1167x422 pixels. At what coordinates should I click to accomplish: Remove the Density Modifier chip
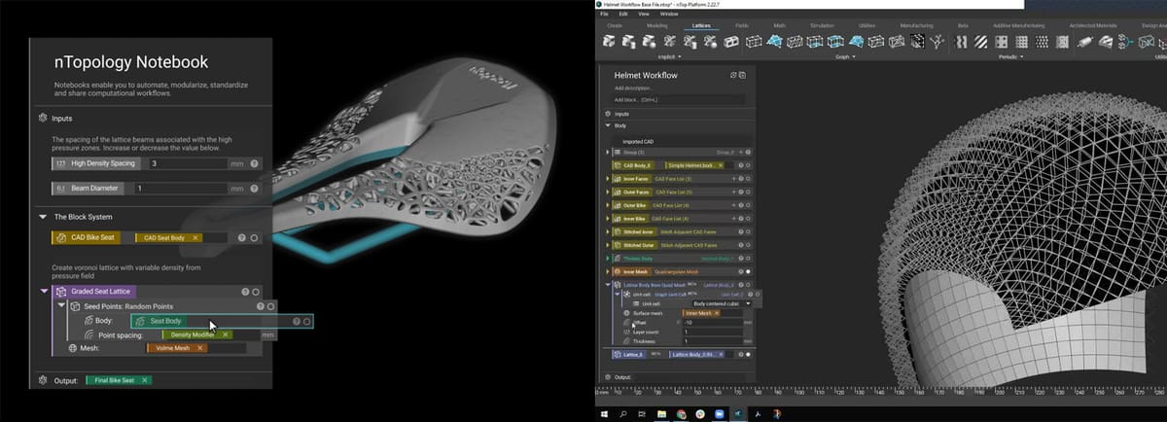pyautogui.click(x=226, y=334)
